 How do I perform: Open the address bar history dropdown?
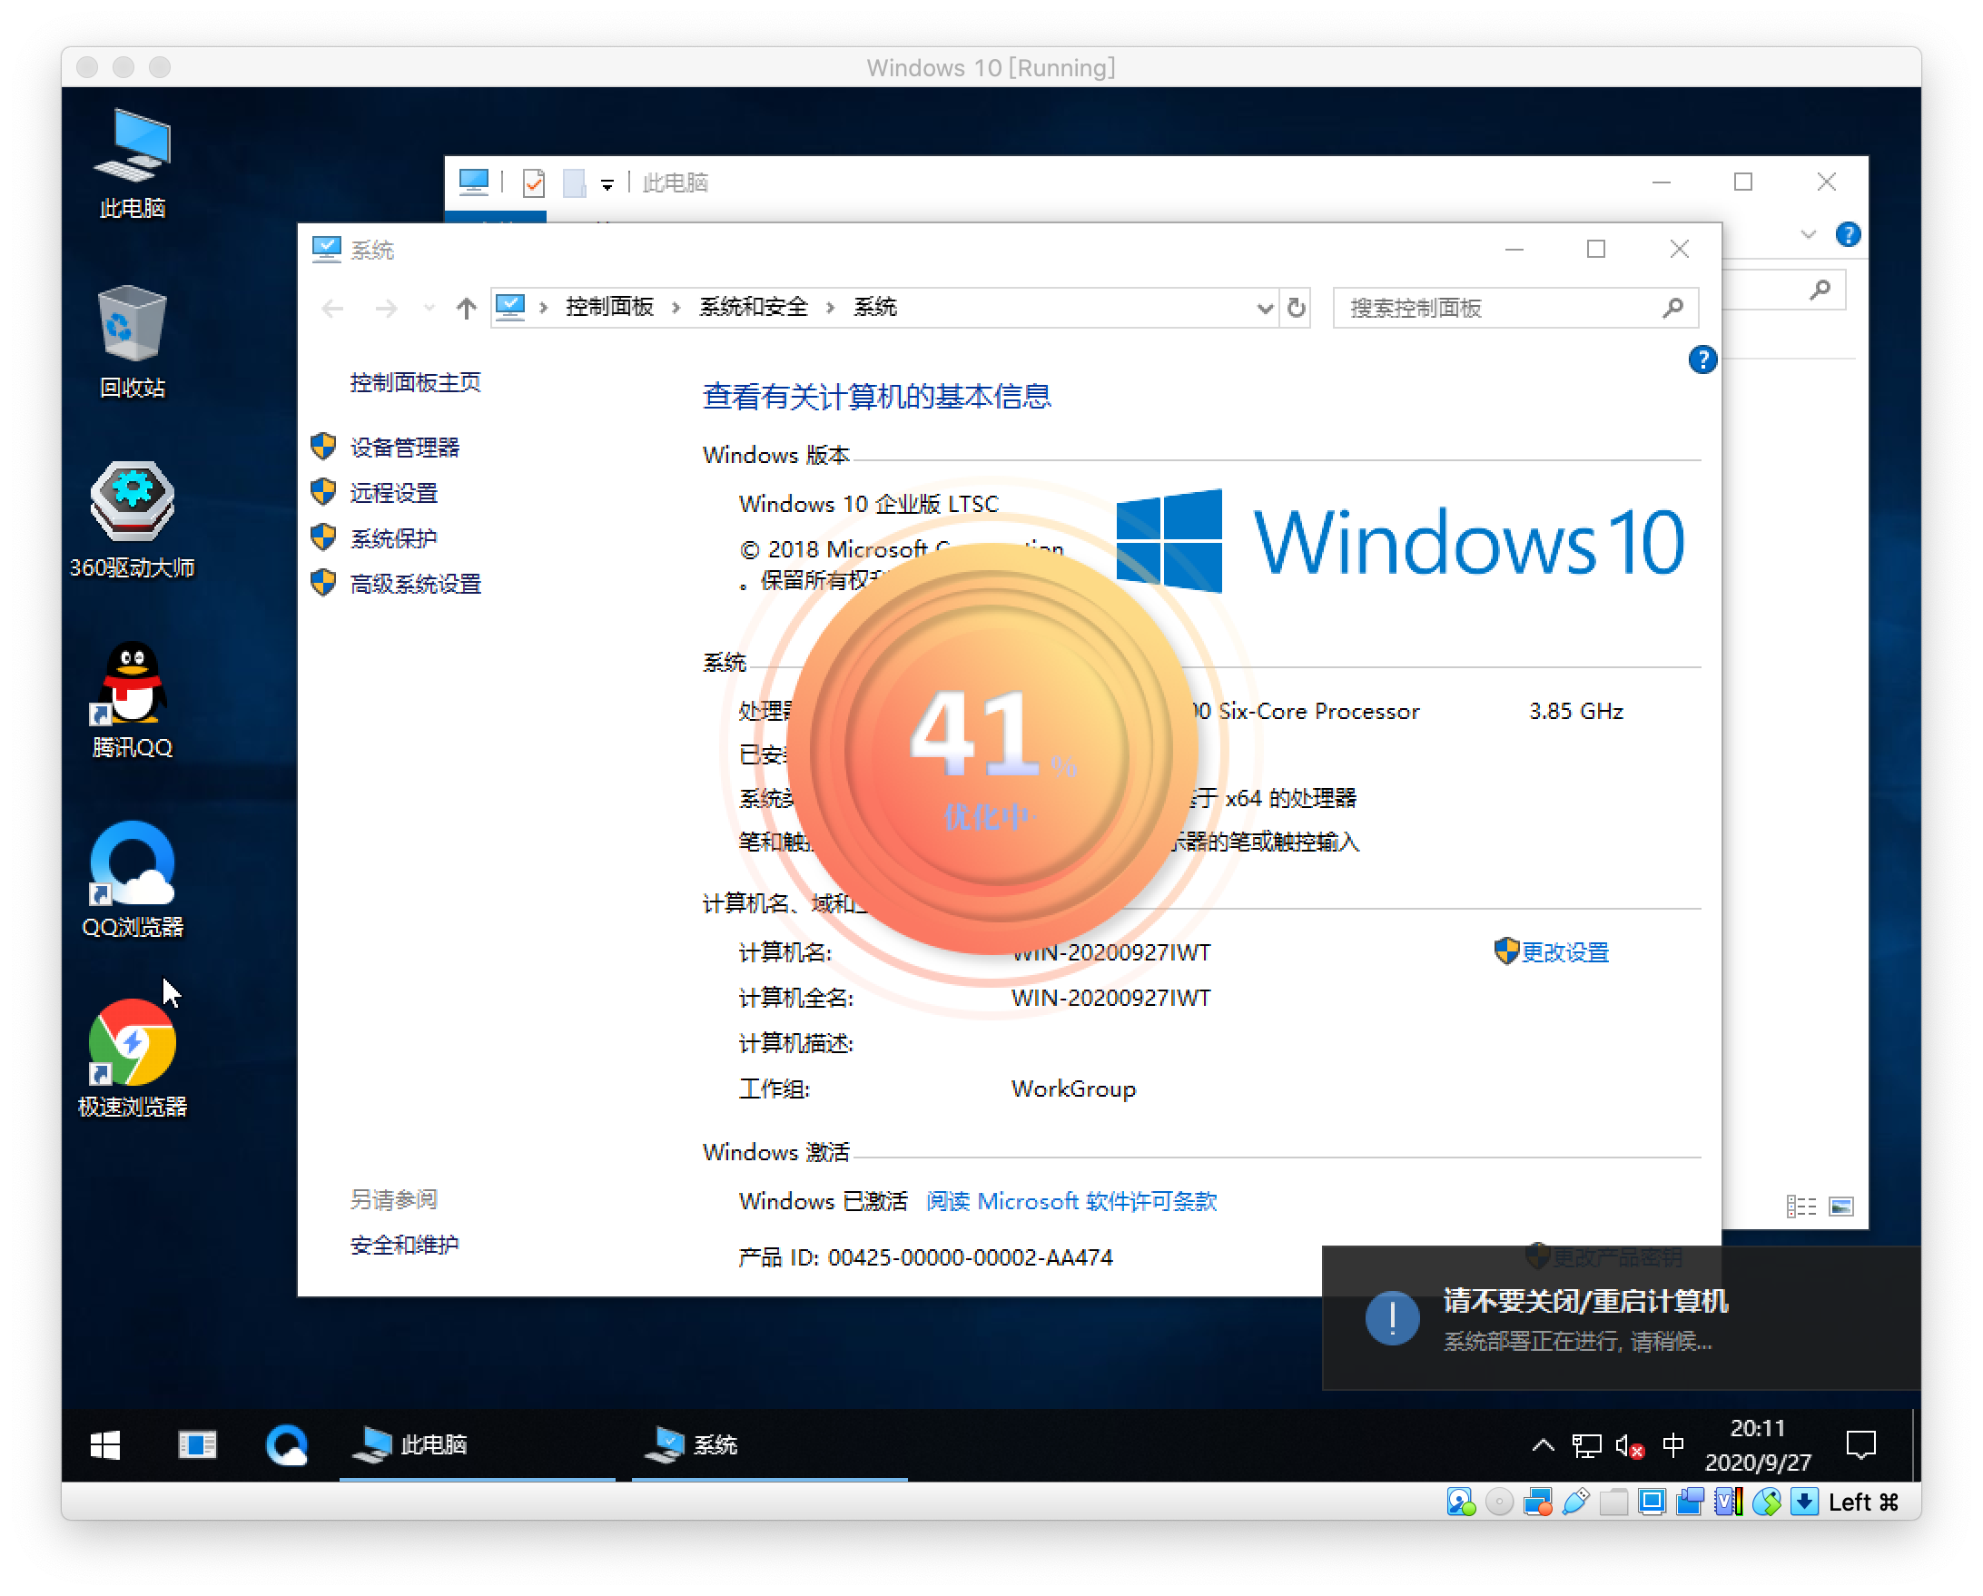(1266, 308)
